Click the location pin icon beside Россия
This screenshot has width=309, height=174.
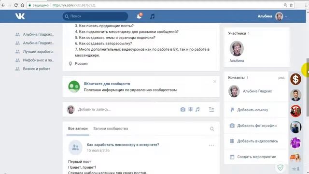pyautogui.click(x=70, y=63)
